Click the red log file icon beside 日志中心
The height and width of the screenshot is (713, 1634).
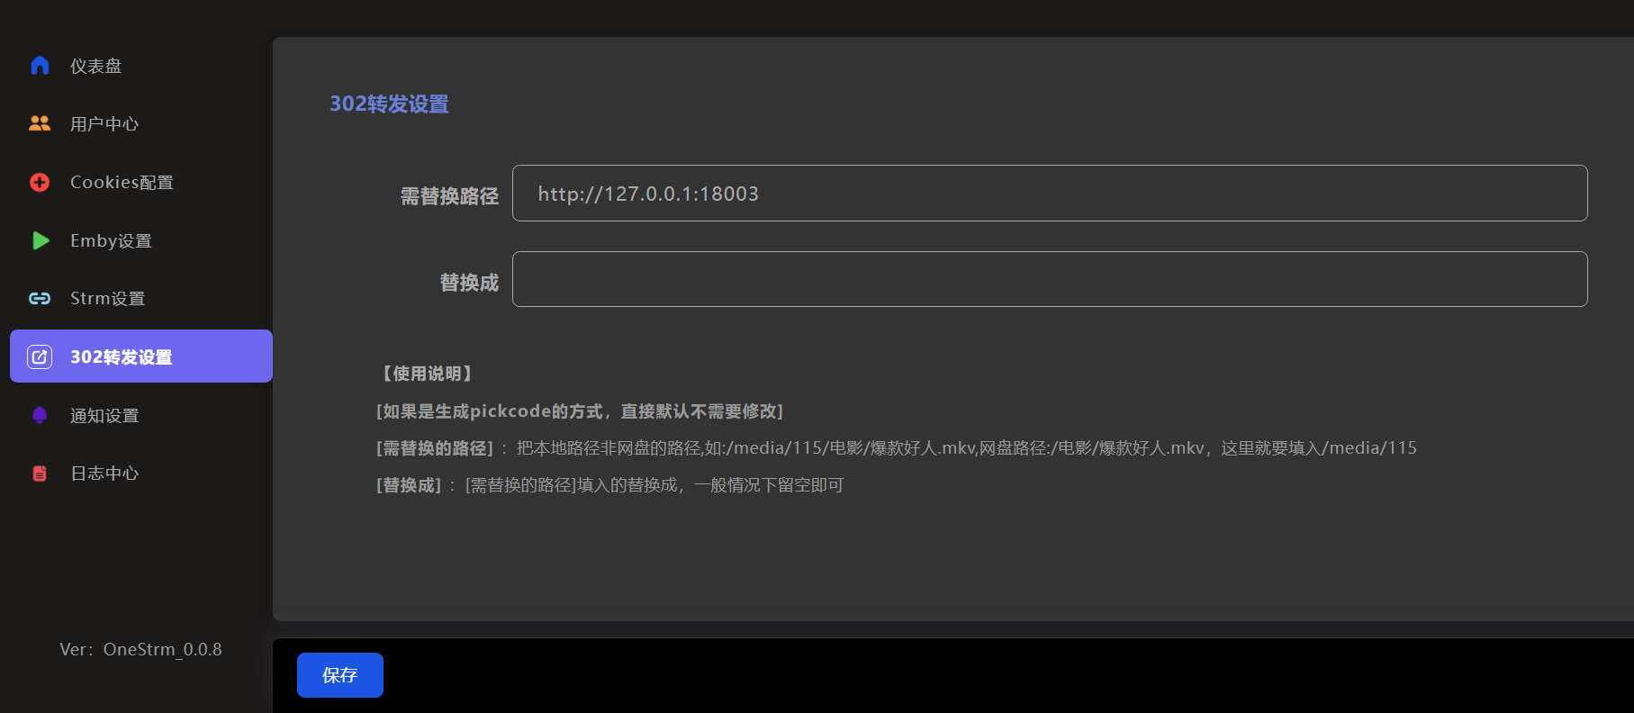[40, 473]
